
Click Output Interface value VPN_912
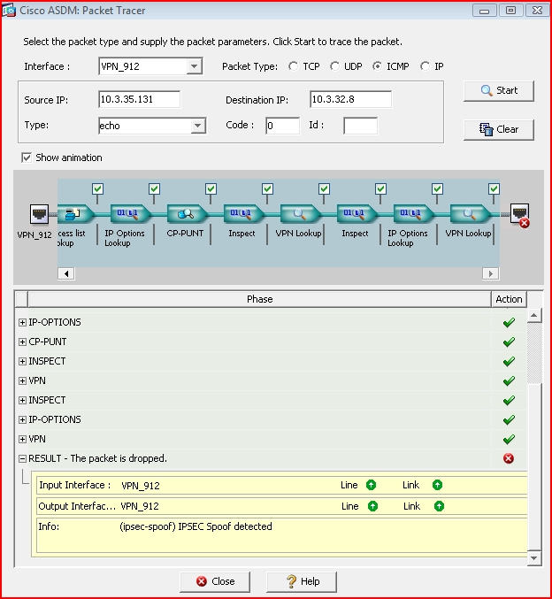click(x=140, y=506)
